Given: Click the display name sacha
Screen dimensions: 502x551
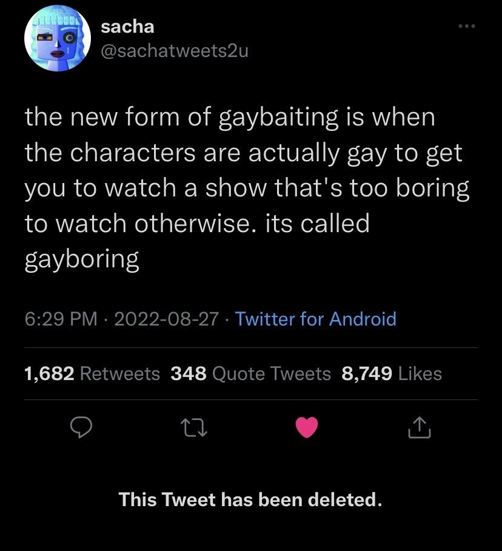Looking at the screenshot, I should point(127,27).
